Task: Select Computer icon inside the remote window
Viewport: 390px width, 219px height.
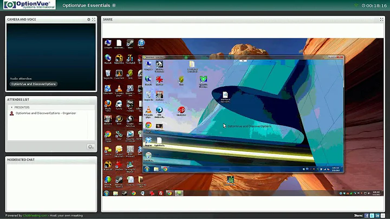Action: pyautogui.click(x=148, y=66)
